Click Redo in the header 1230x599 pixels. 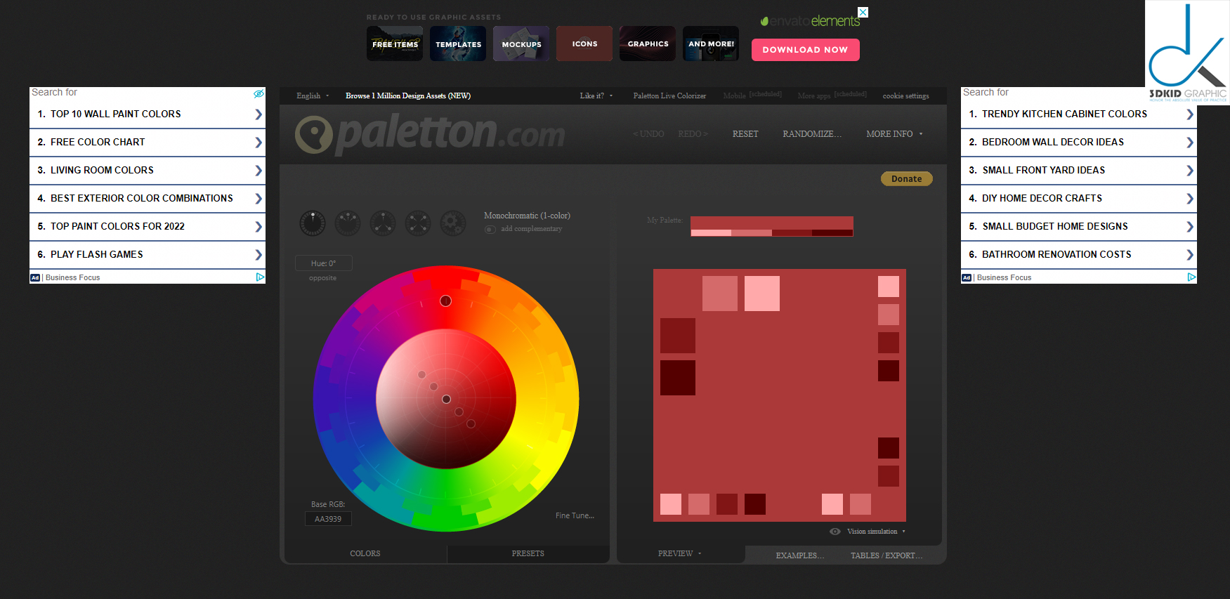point(693,134)
